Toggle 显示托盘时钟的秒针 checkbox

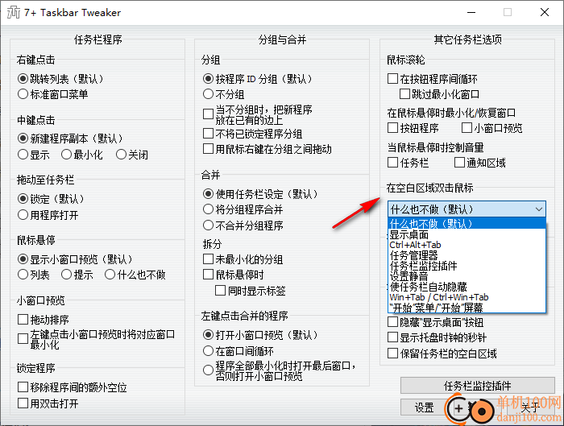[393, 337]
